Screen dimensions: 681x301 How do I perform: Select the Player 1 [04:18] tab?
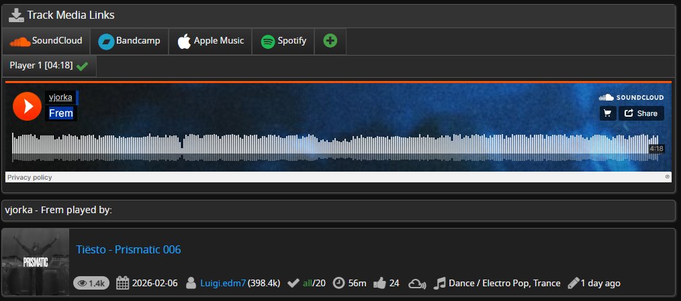[49, 66]
